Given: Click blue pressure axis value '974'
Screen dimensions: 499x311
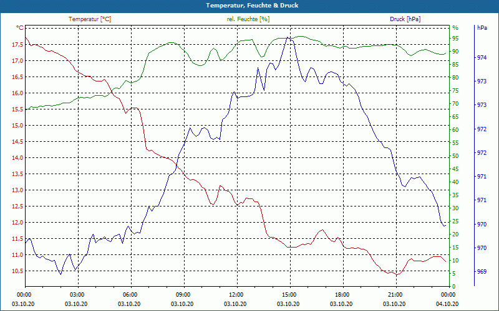Looking at the screenshot, I should click(x=482, y=58).
